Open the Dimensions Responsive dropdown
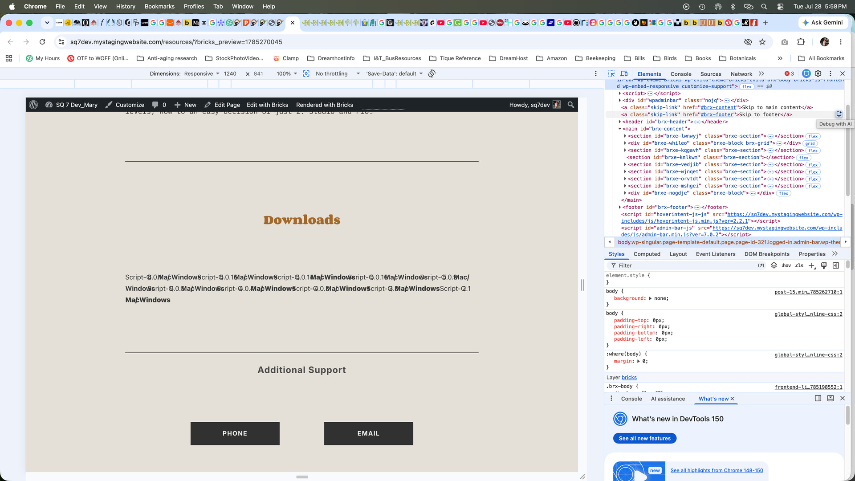Image resolution: width=855 pixels, height=481 pixels. (202, 73)
